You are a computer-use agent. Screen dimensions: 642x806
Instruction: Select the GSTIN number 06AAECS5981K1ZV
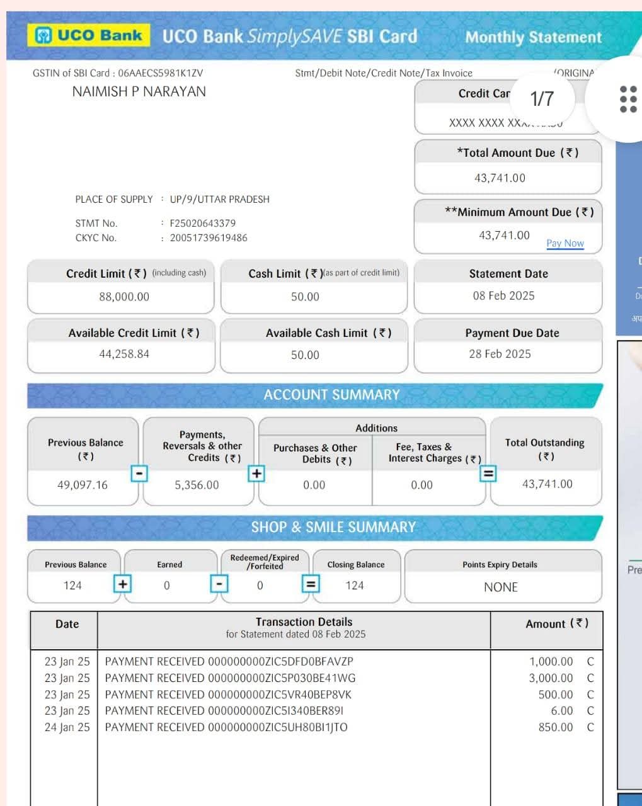(x=161, y=73)
